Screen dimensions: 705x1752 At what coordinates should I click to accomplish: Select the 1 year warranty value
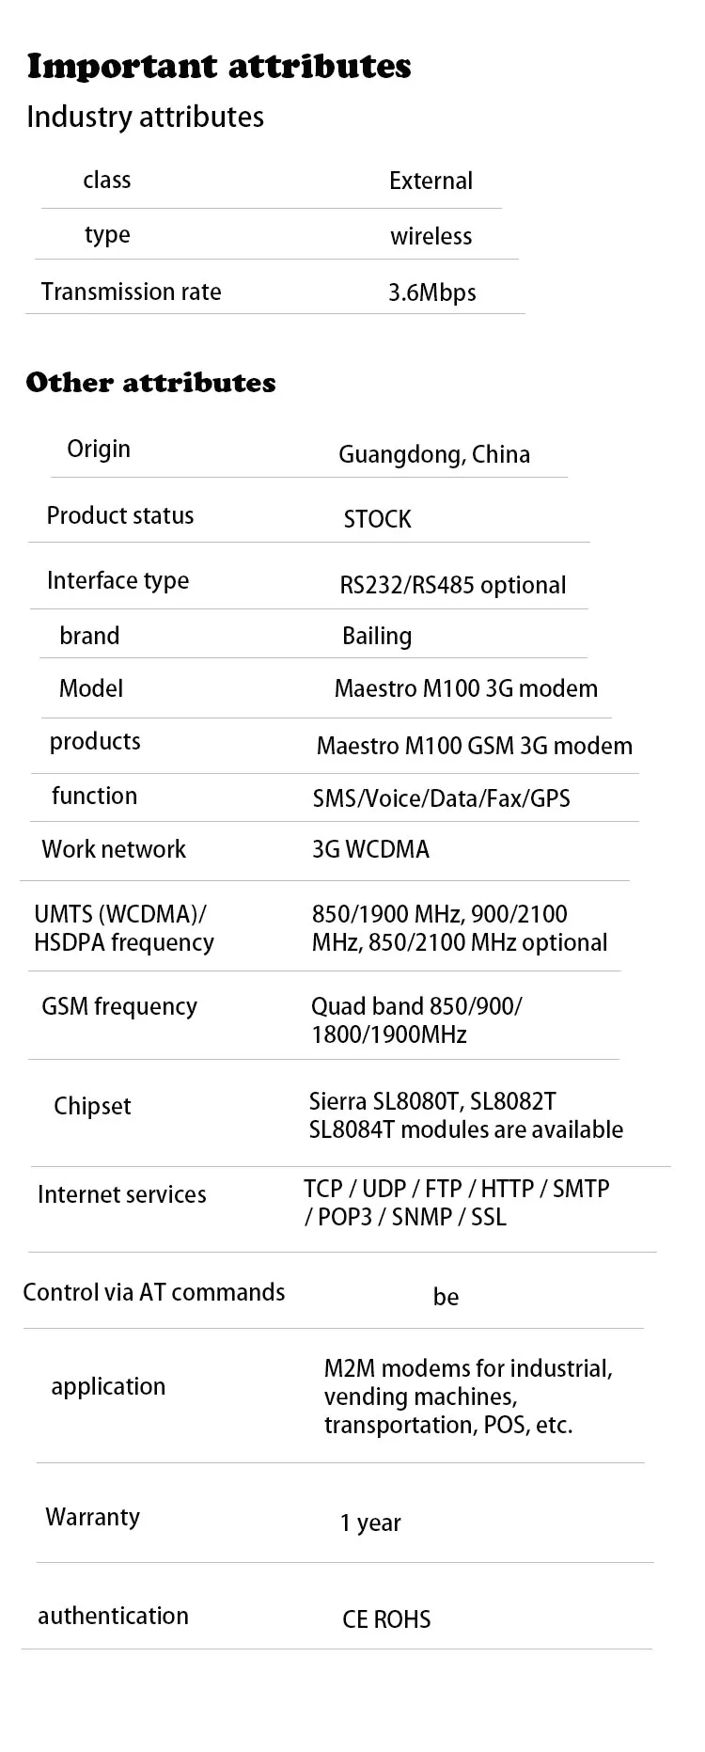click(x=370, y=1523)
